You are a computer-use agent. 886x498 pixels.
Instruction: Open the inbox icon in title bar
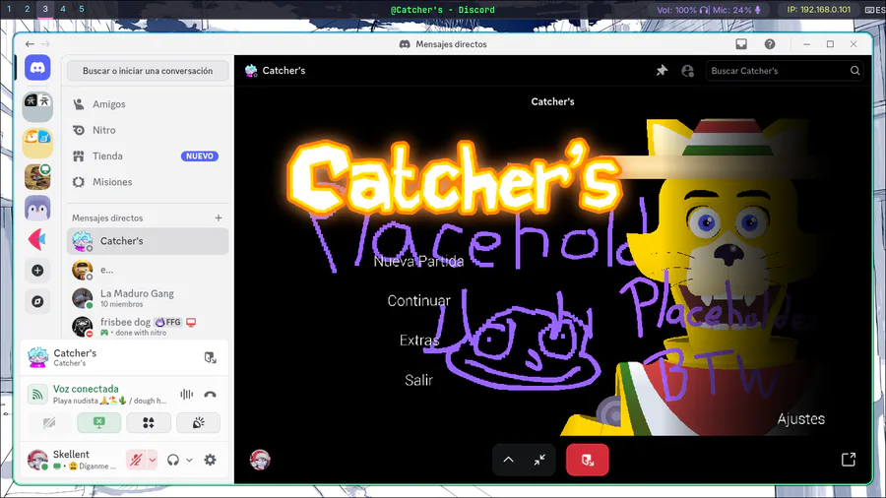(741, 44)
